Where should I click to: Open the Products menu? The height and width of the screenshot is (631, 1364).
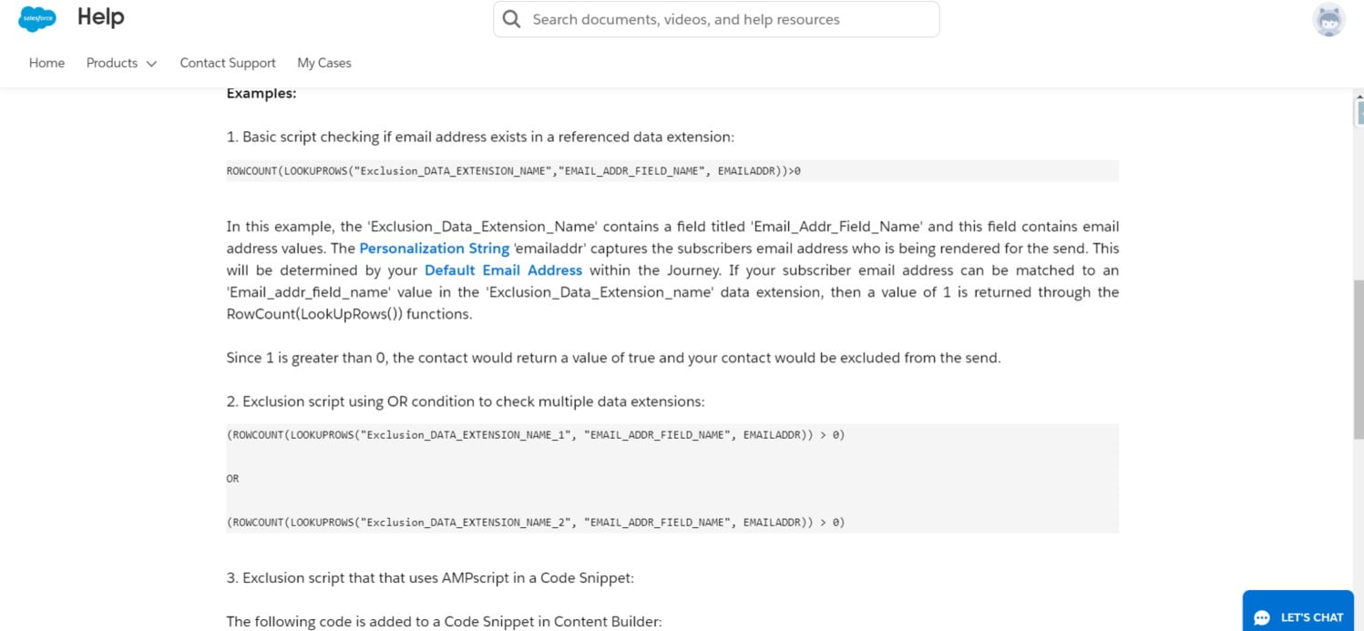pos(112,63)
